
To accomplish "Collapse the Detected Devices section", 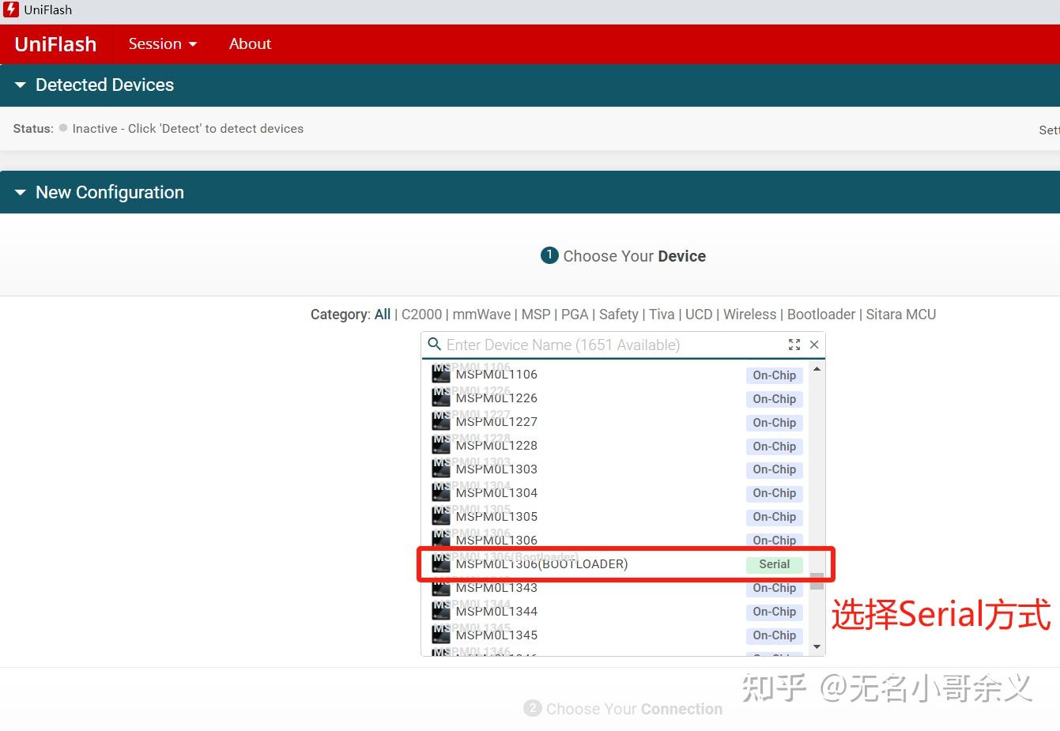I will [x=19, y=85].
